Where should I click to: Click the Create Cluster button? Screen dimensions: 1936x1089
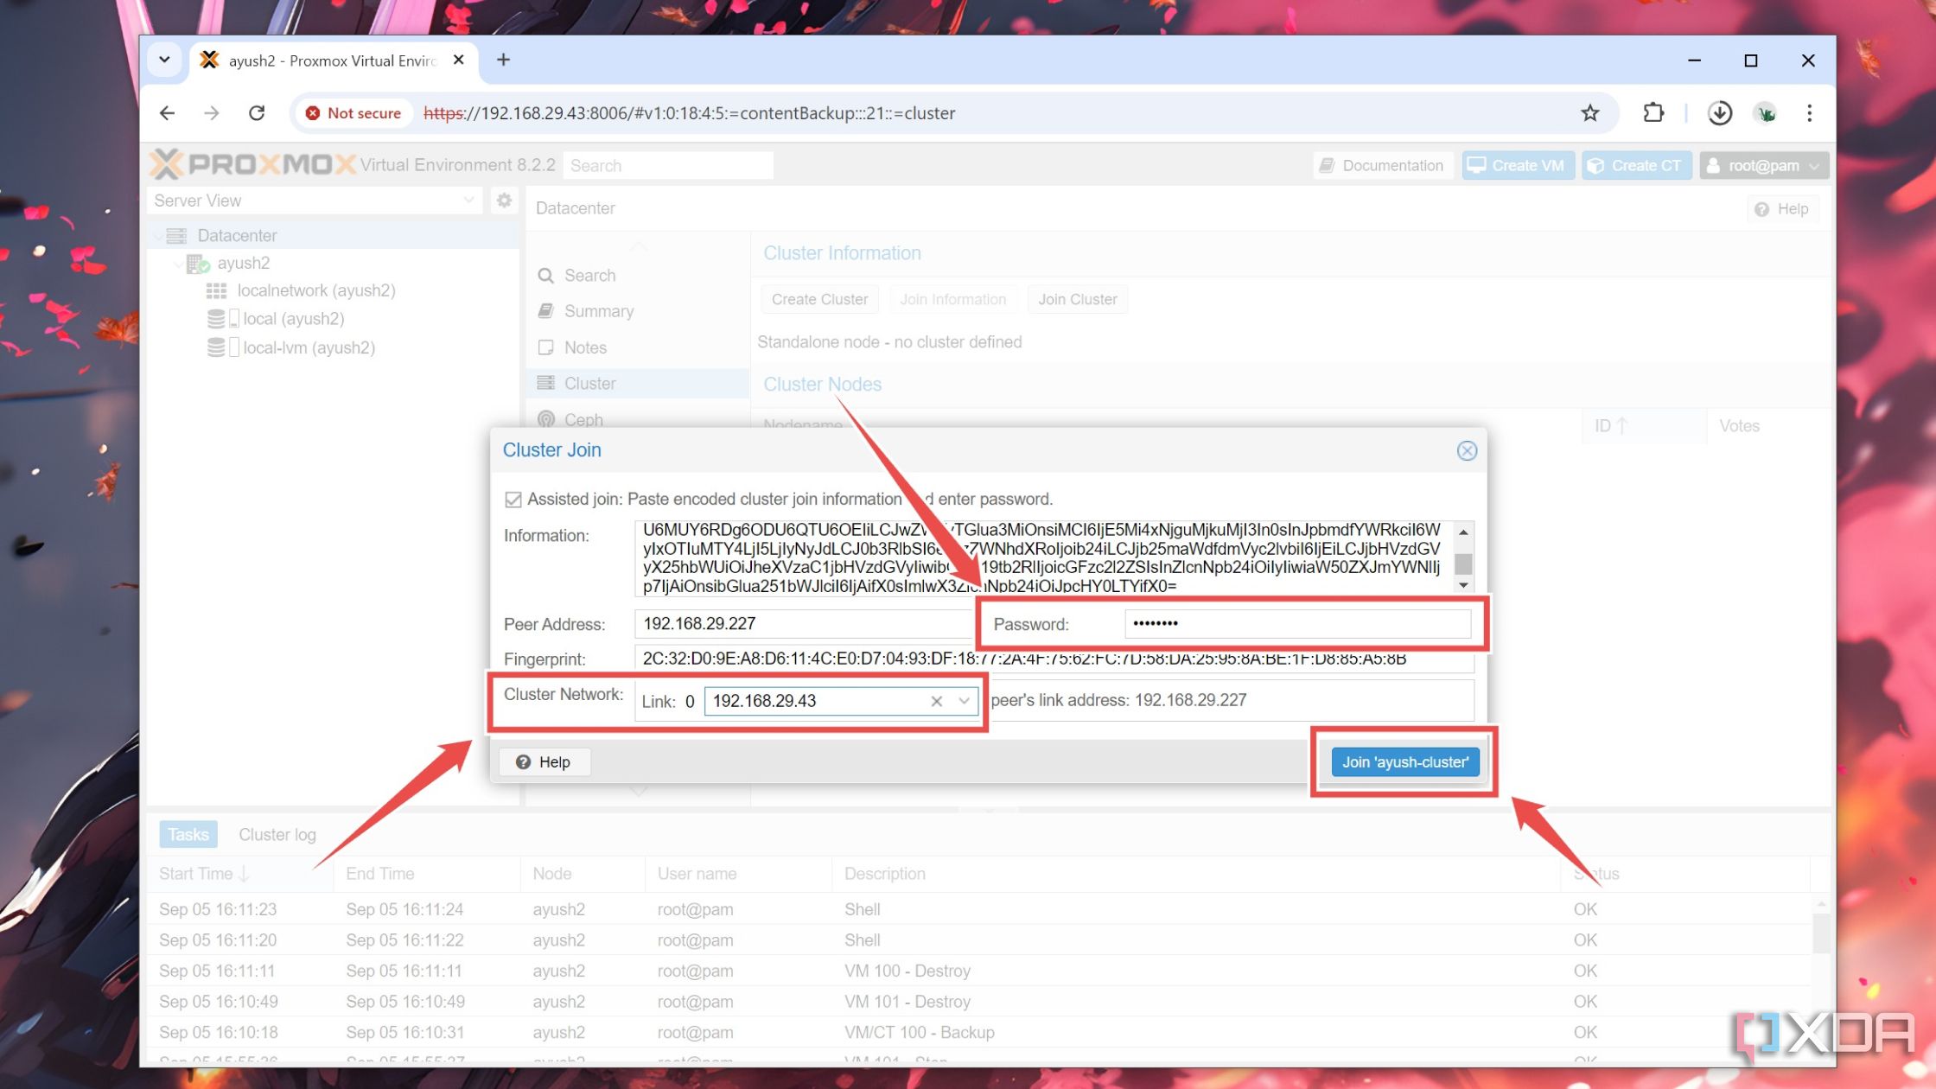(x=819, y=299)
